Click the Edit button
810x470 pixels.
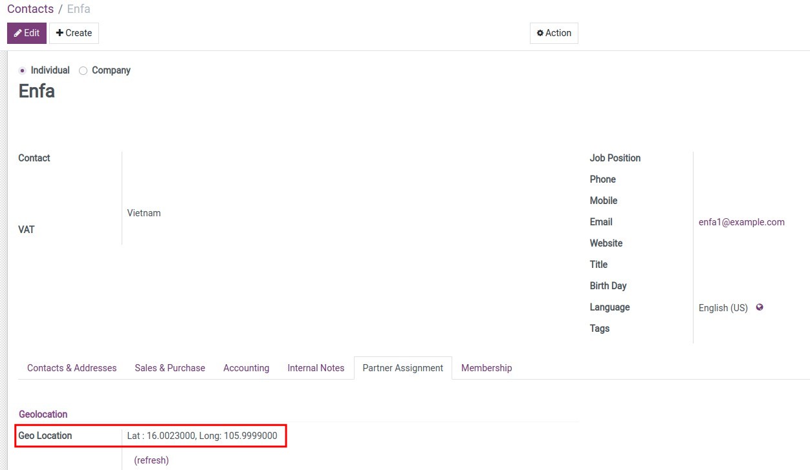27,33
